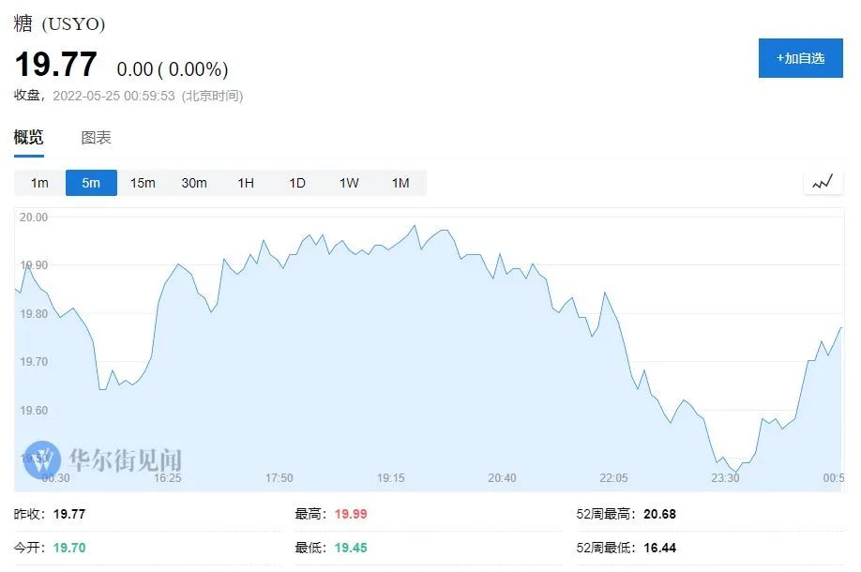
Task: Click the 最高 price 19.99
Action: coord(351,514)
